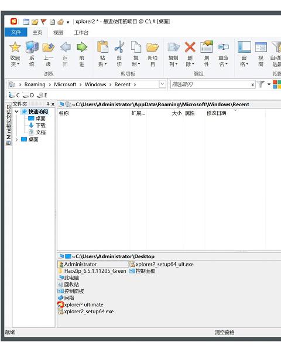This screenshot has height=352, width=281.
Task: Open the Mini virtual folder side tab
Action: pyautogui.click(x=9, y=124)
